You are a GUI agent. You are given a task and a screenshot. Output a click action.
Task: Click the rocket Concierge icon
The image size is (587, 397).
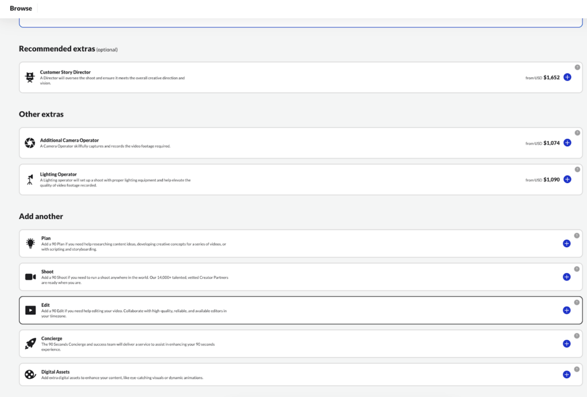pos(30,344)
